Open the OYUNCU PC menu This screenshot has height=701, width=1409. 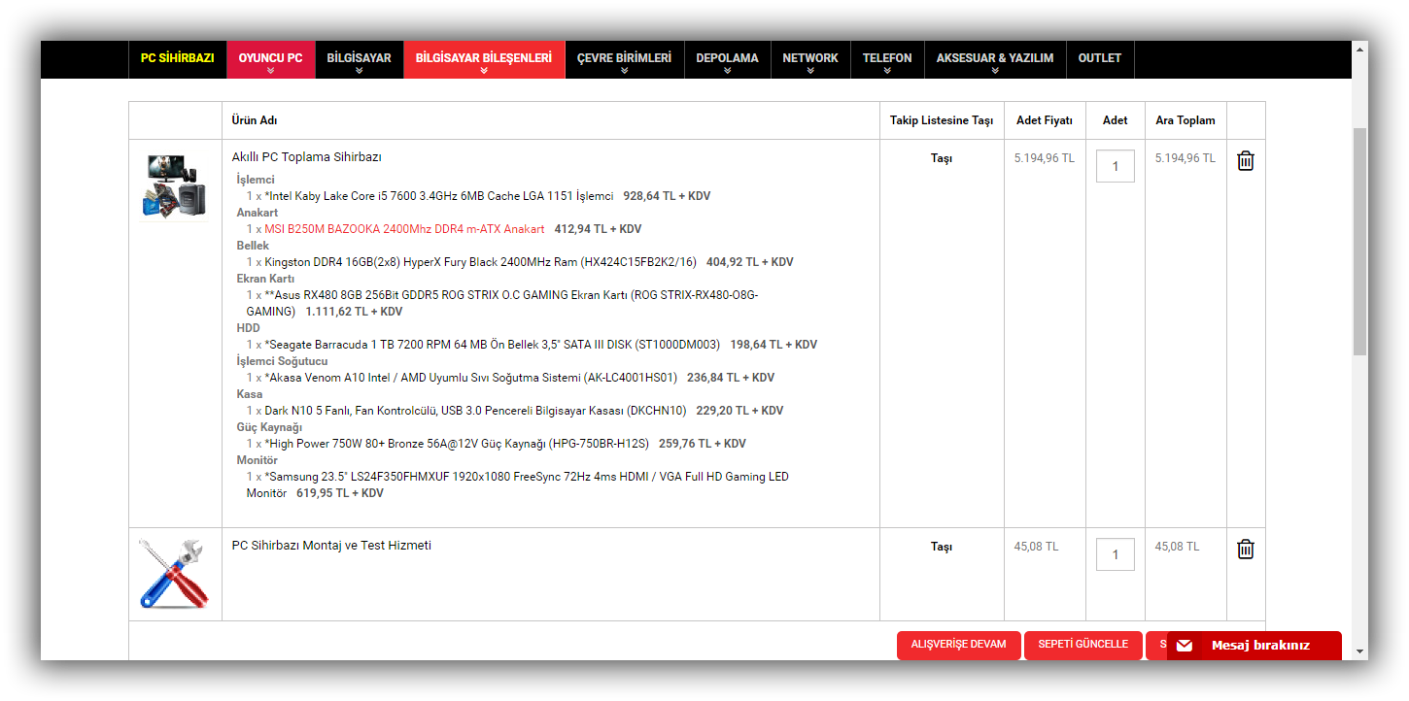pos(270,59)
